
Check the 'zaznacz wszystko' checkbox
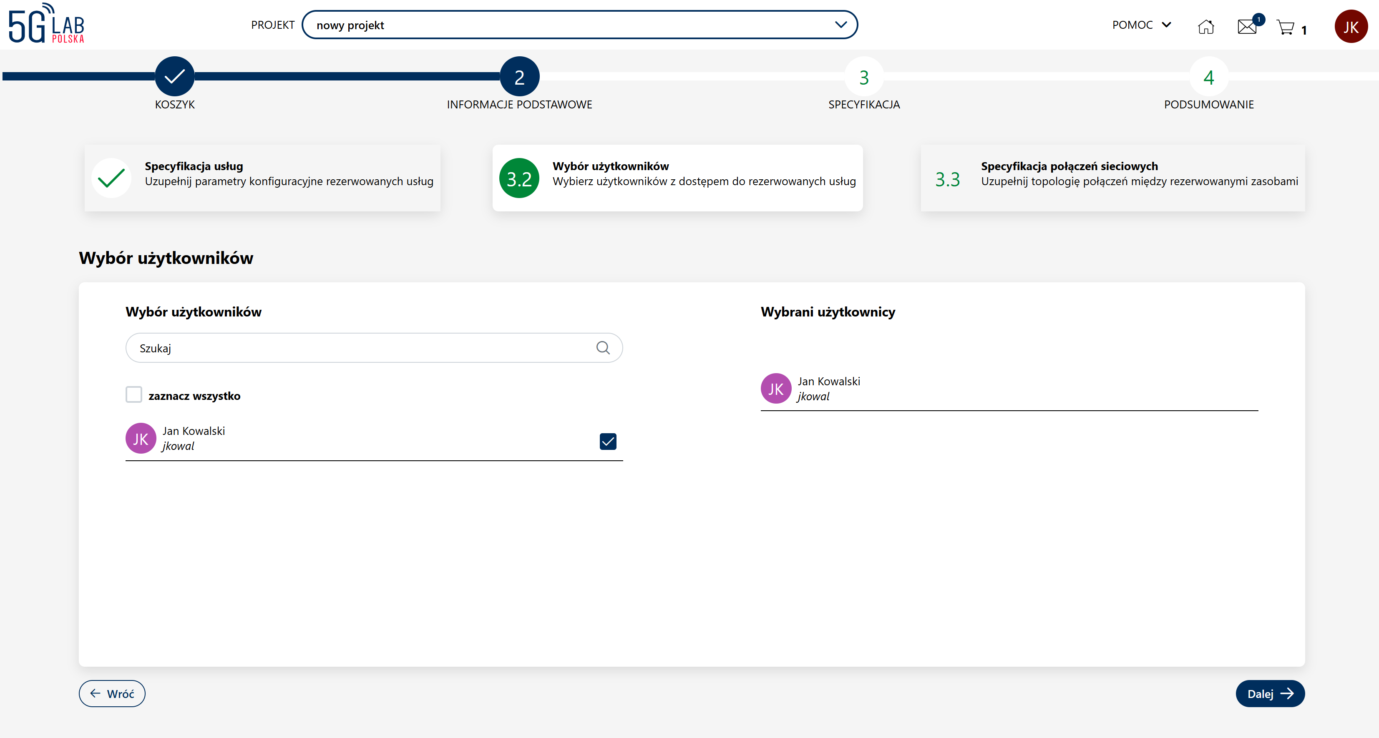coord(134,395)
